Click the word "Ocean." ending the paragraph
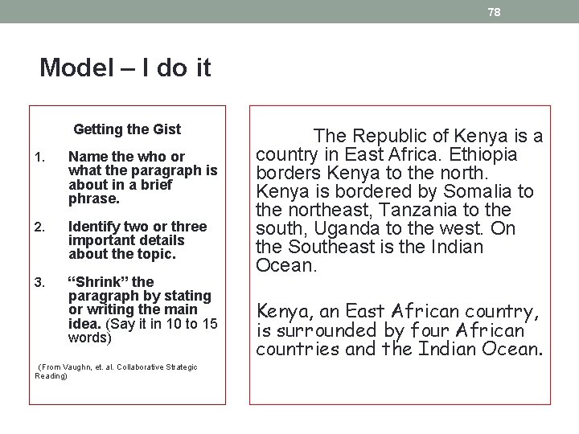 coord(286,265)
